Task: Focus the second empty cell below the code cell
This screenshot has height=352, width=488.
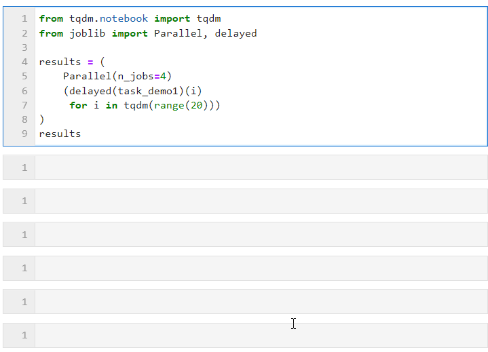Action: (261, 201)
